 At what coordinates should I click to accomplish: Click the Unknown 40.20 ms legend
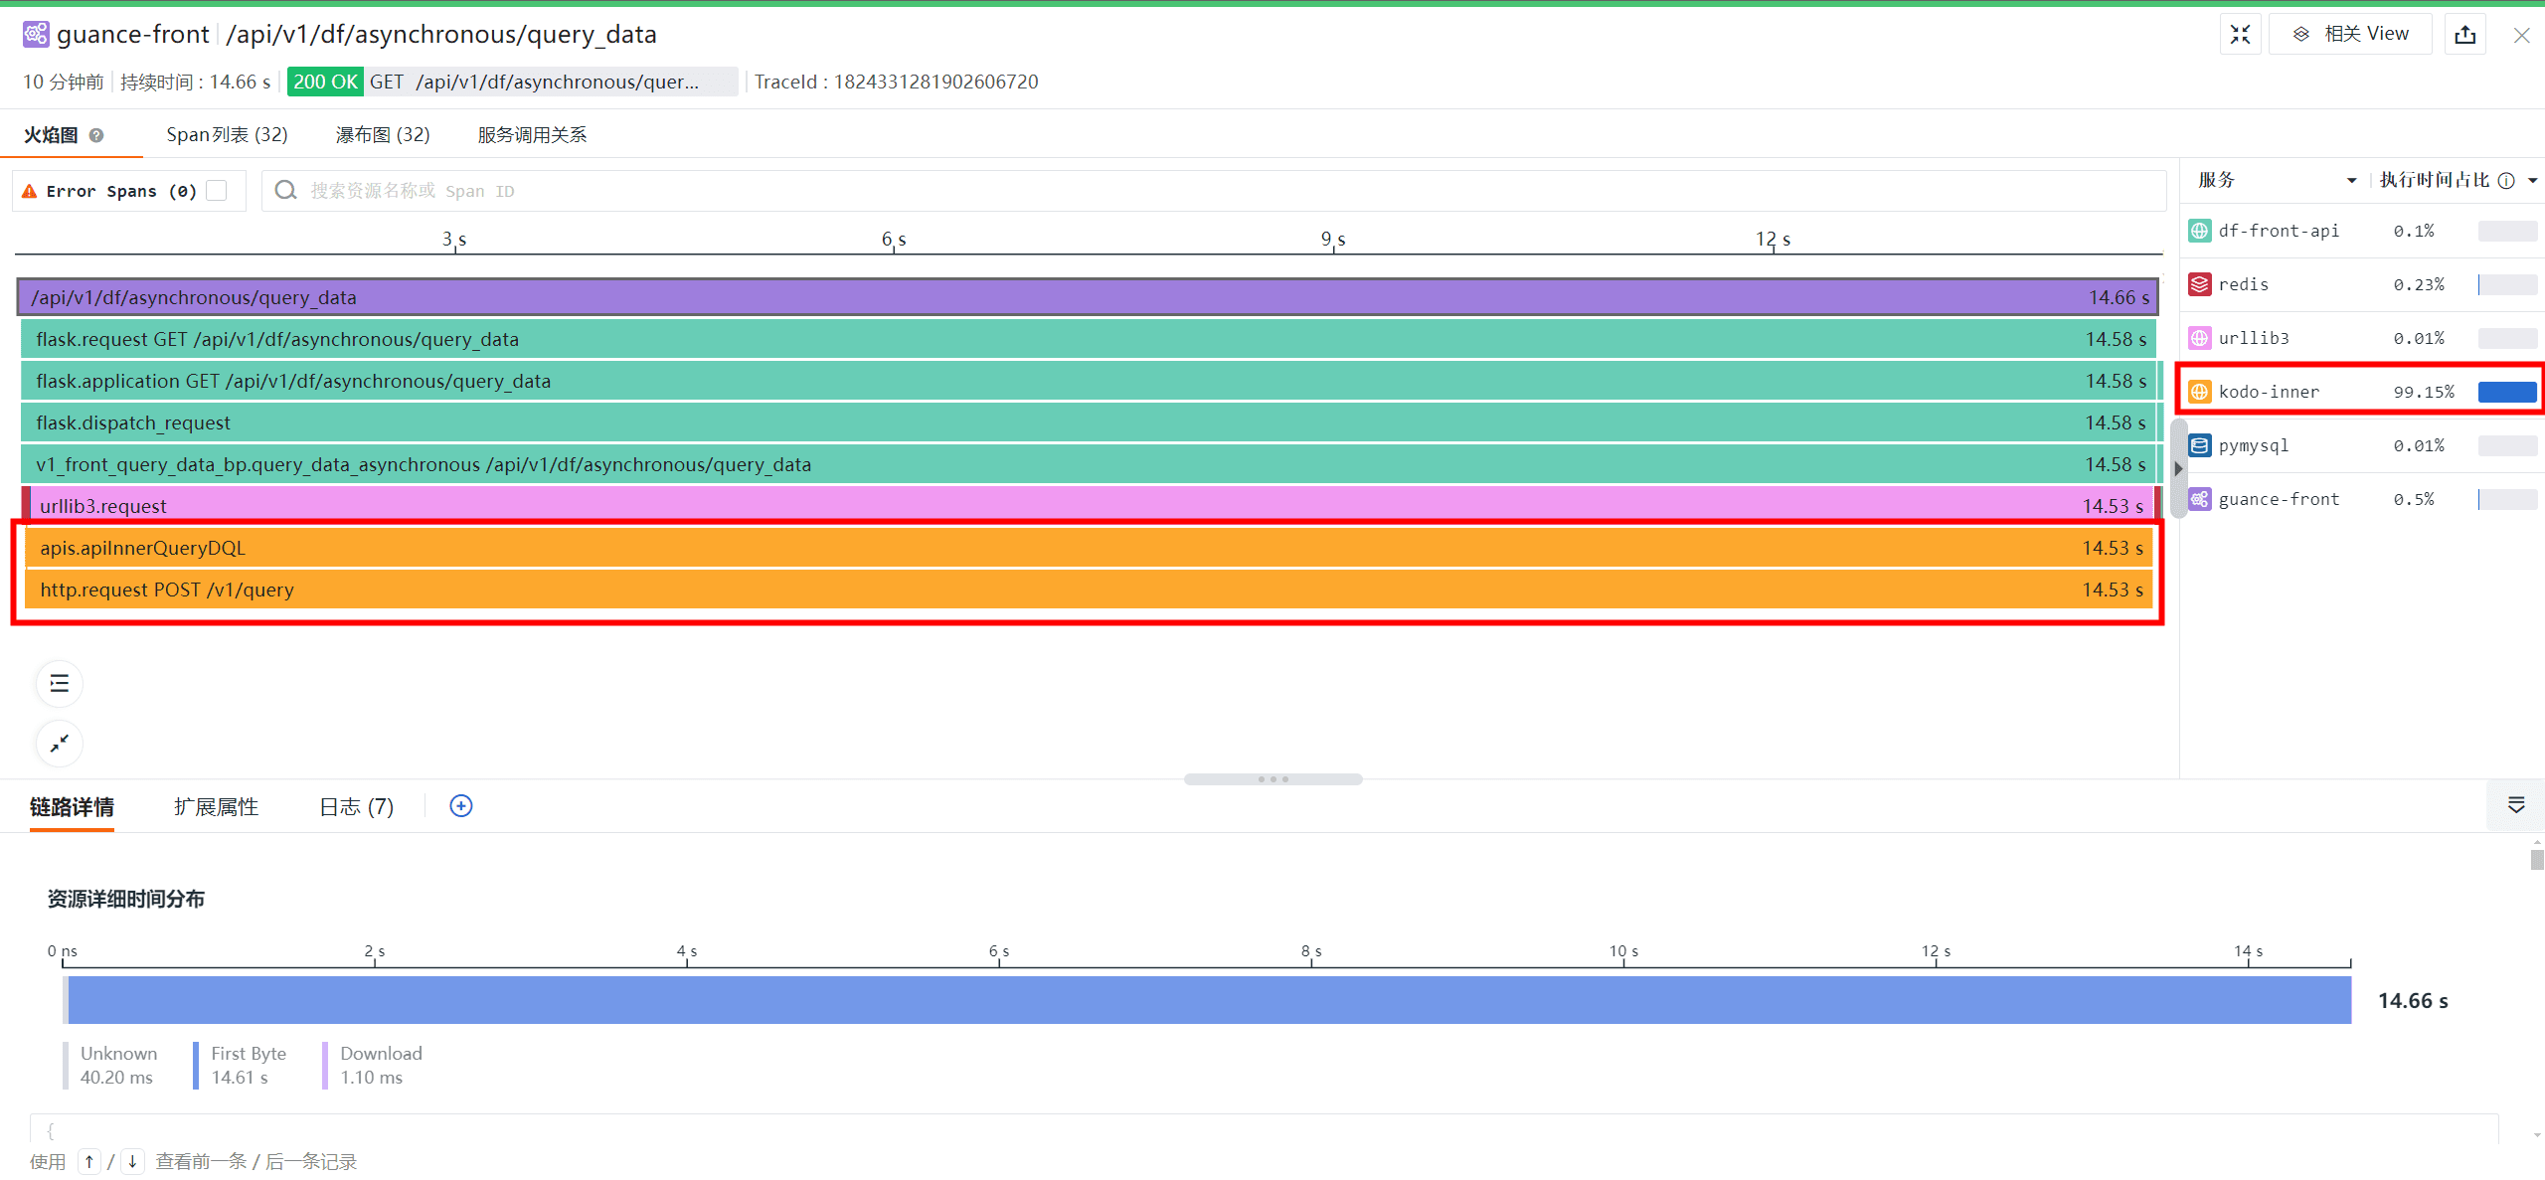110,1066
